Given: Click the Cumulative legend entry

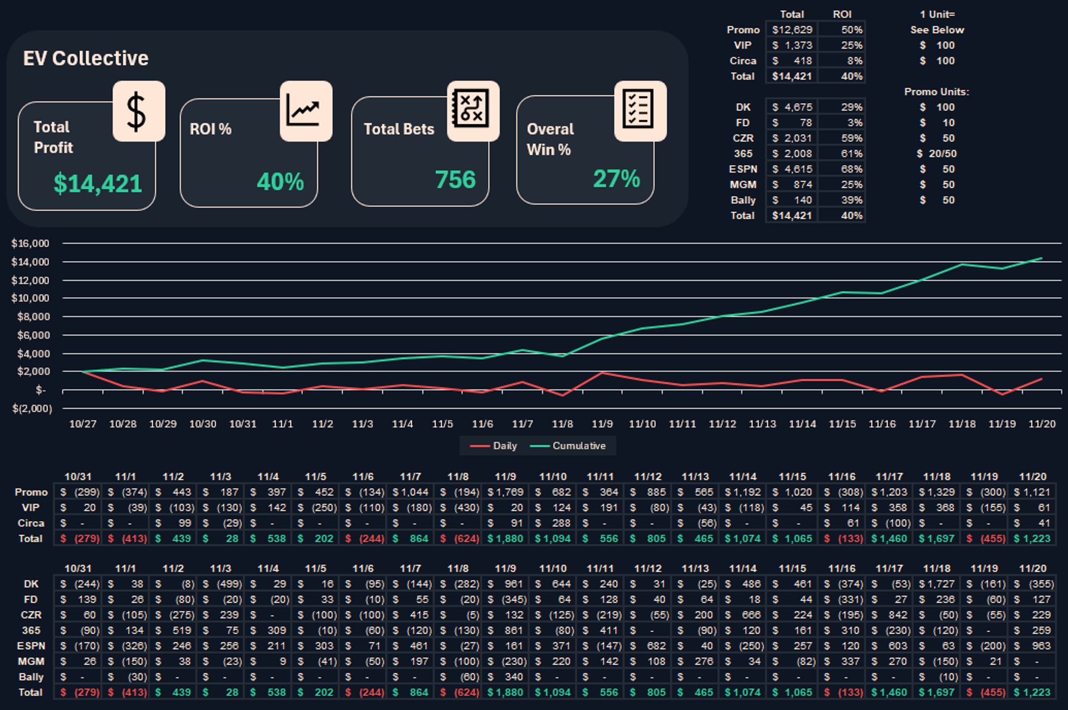Looking at the screenshot, I should [568, 446].
